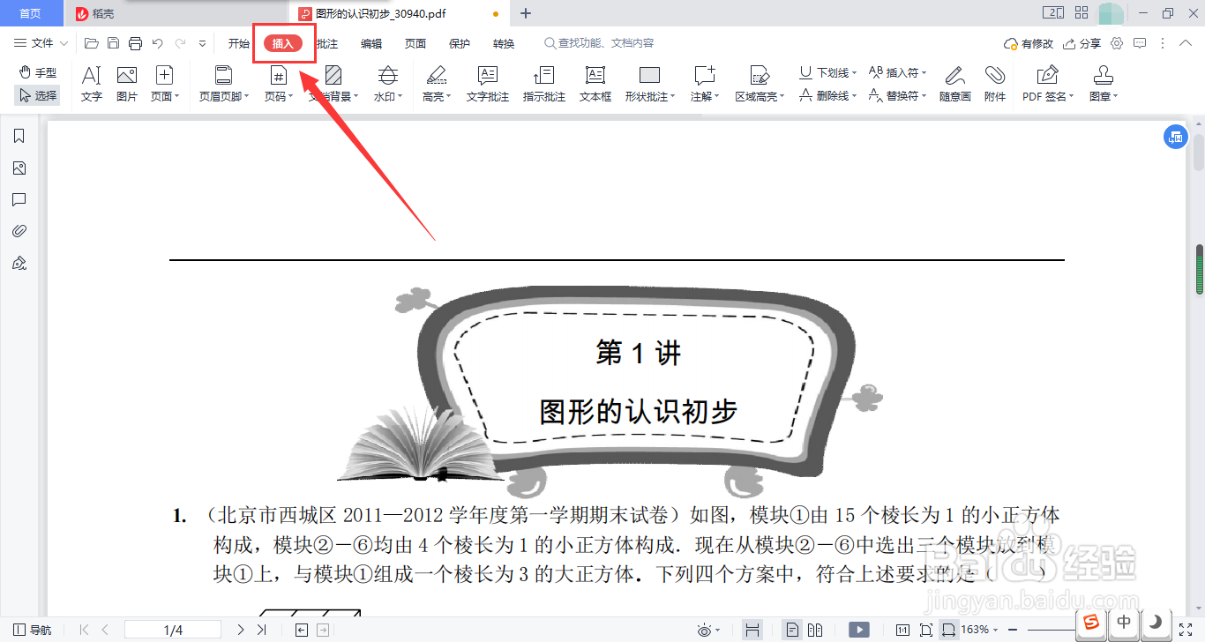
Task: Add an attachment (附件) with paperclip icon
Action: (x=995, y=85)
